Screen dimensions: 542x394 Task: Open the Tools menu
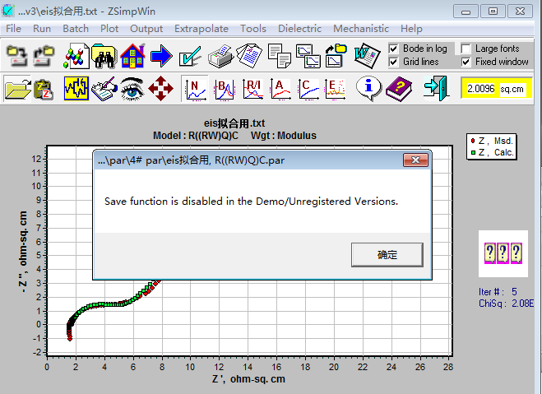pos(253,29)
